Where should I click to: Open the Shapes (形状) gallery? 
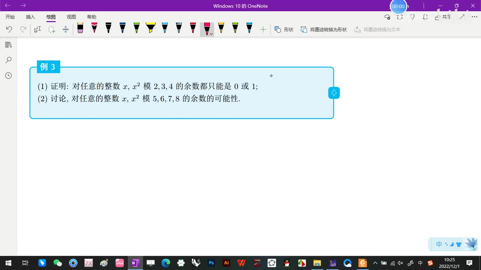(284, 29)
